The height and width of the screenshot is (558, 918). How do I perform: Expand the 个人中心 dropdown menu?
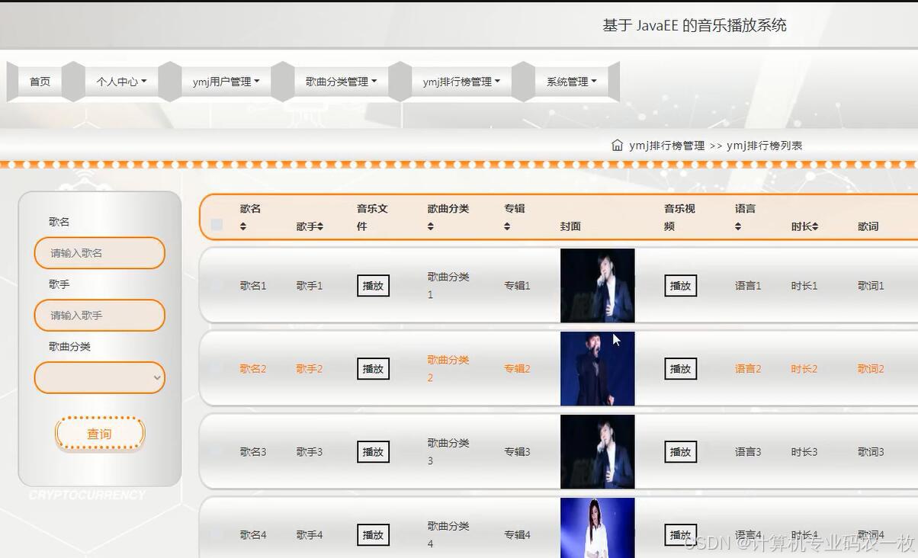point(121,82)
